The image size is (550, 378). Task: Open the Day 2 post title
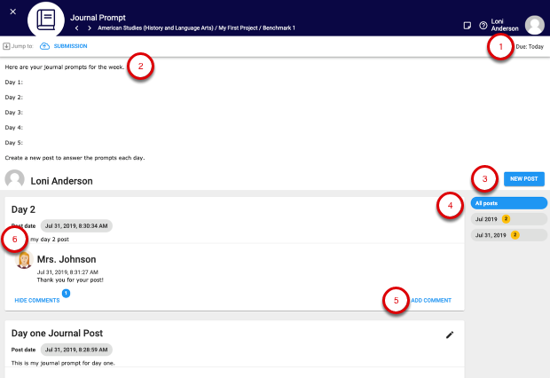click(x=24, y=209)
